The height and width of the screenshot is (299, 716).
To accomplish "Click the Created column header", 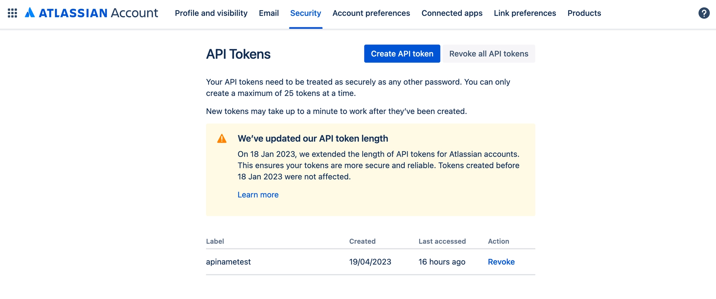I will [x=362, y=241].
